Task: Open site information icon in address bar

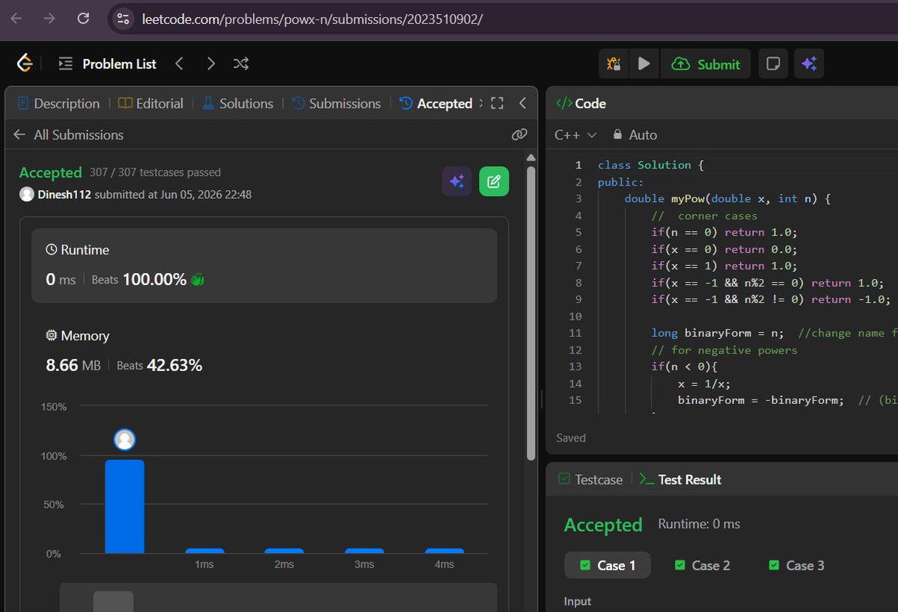Action: 123,19
